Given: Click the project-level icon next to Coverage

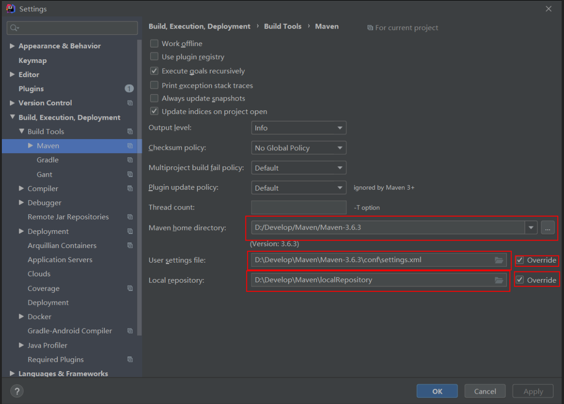Looking at the screenshot, I should 130,288.
